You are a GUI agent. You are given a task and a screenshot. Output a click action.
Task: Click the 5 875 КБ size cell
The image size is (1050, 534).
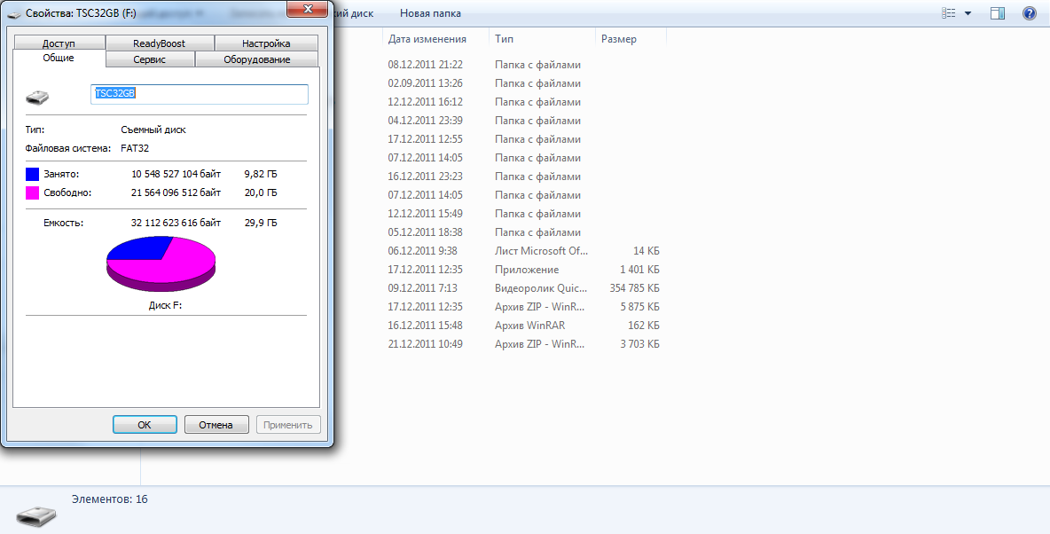pyautogui.click(x=639, y=308)
